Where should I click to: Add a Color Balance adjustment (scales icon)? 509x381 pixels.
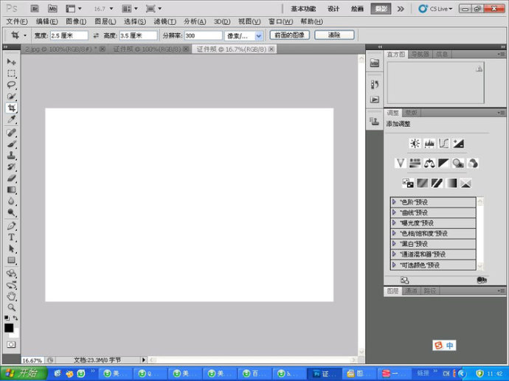[x=429, y=163]
